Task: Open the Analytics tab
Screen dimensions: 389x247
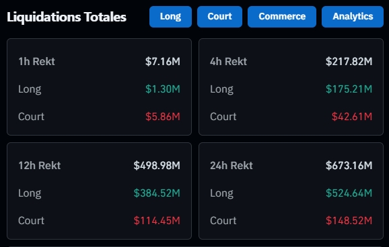Action: (353, 17)
